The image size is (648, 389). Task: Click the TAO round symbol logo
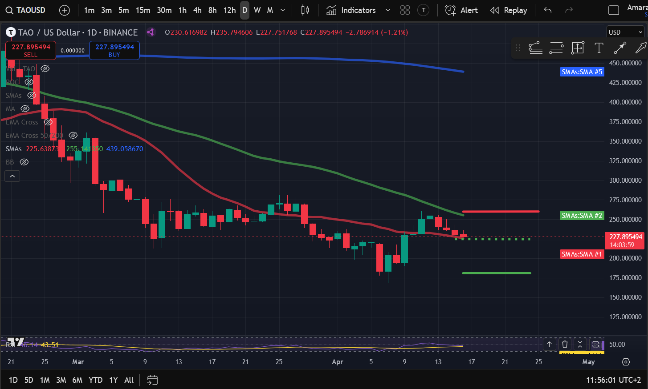tap(11, 32)
